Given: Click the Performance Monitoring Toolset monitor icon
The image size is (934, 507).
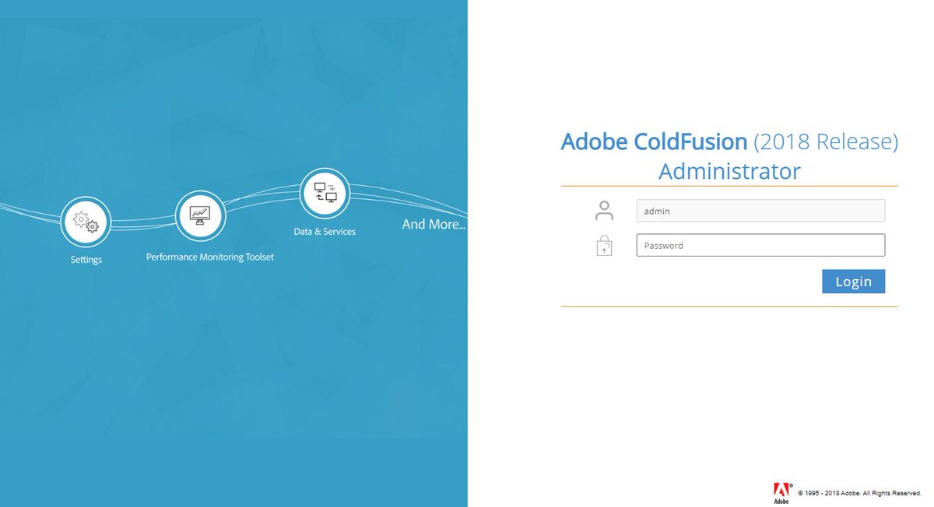Looking at the screenshot, I should coord(201,215).
